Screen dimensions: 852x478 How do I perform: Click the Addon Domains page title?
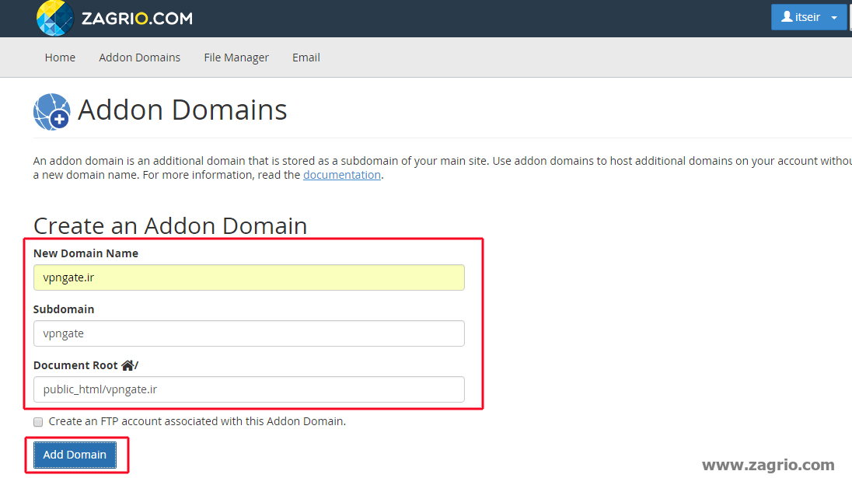[182, 110]
